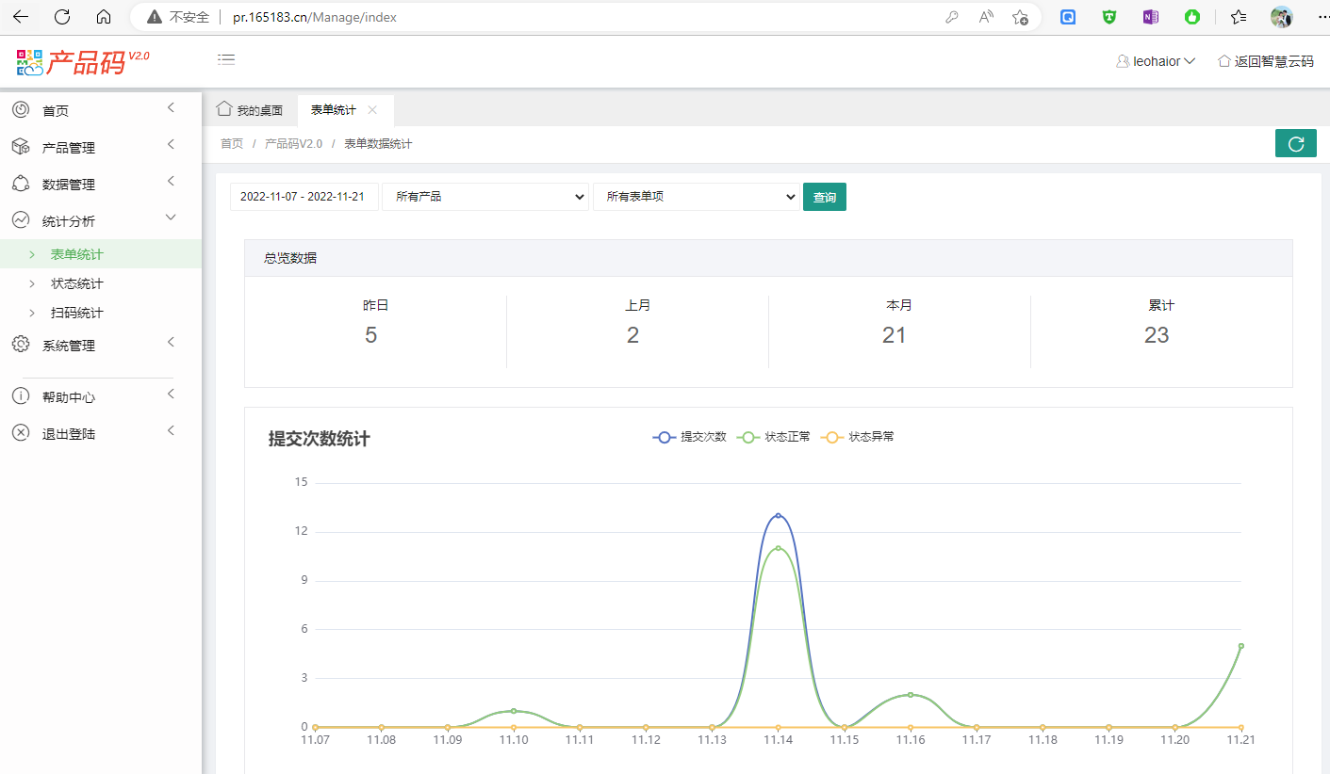Click the hamburger menu collapse icon
The width and height of the screenshot is (1330, 774).
[x=226, y=59]
